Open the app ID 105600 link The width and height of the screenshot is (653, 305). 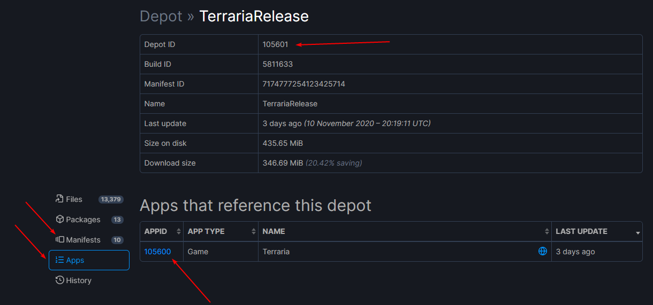pyautogui.click(x=157, y=252)
